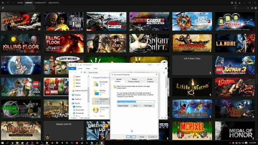
Task: Click OK in Documents Properties
Action: click(x=131, y=137)
